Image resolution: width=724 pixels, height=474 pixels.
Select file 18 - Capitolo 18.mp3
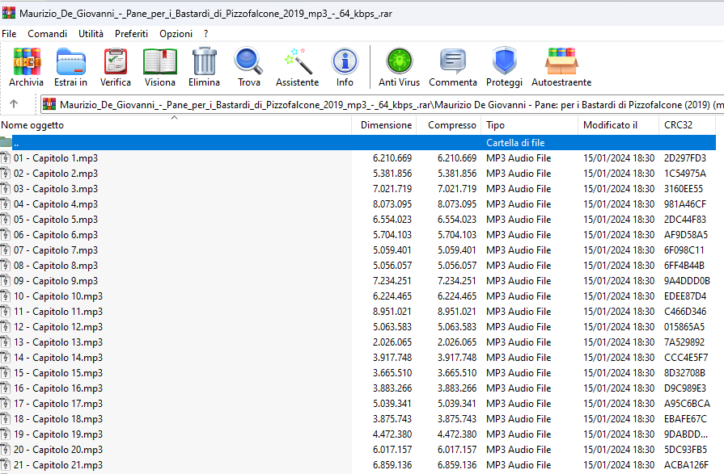358,418
